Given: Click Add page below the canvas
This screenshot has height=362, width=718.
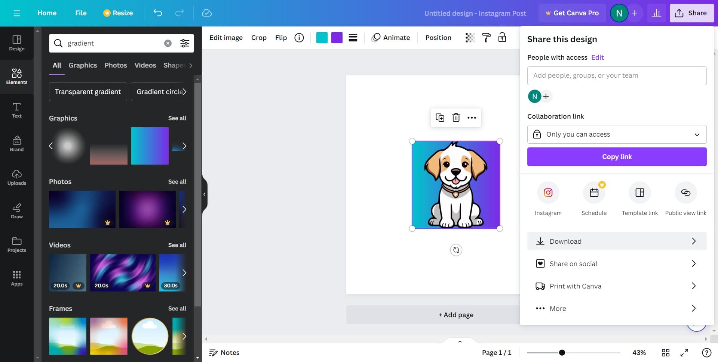Looking at the screenshot, I should (455, 315).
